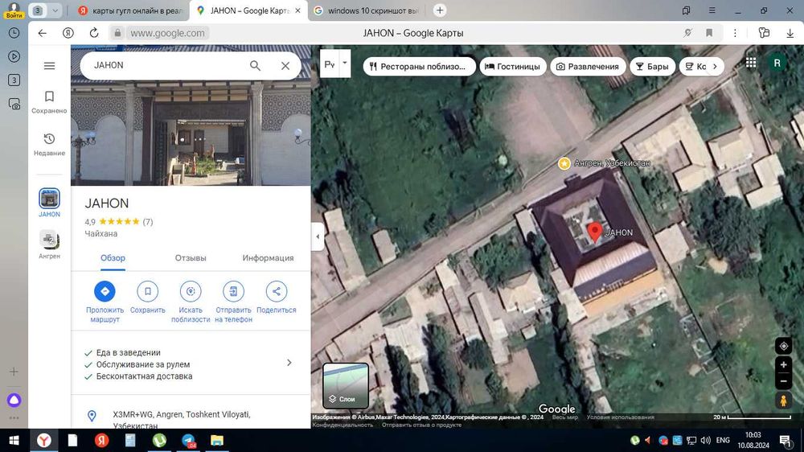Open browser page options menu
The width and height of the screenshot is (804, 452).
(735, 33)
